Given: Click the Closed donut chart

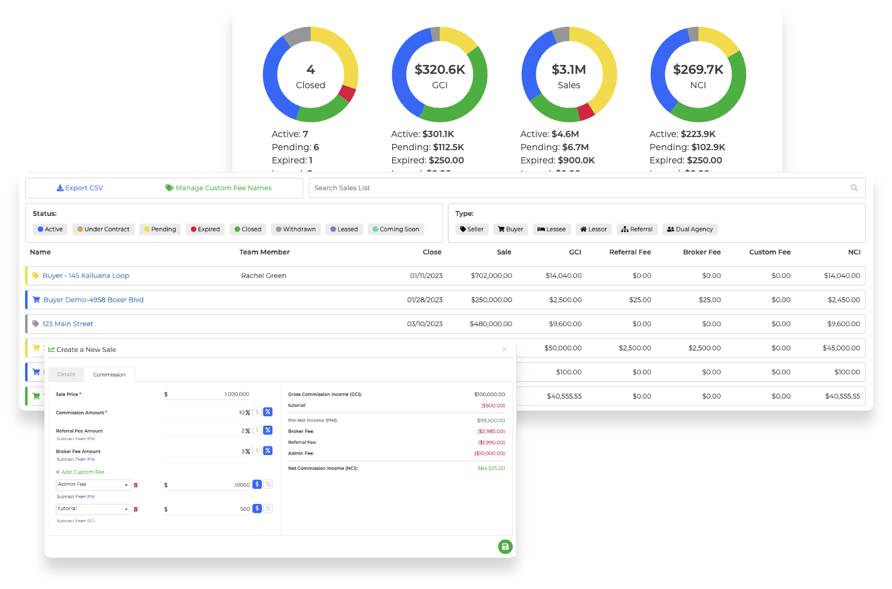Looking at the screenshot, I should click(x=311, y=74).
